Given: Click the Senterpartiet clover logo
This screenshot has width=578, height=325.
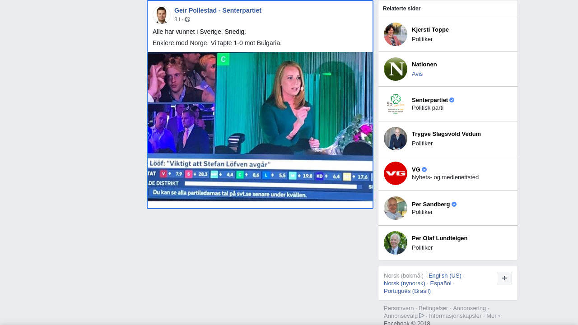Looking at the screenshot, I should (396, 104).
